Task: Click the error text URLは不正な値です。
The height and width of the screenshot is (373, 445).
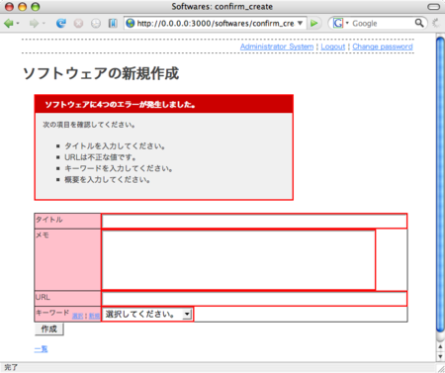Action: coord(100,157)
